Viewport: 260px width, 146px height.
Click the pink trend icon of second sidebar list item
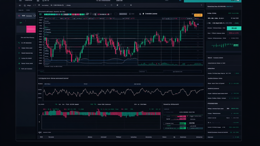click(x=19, y=48)
